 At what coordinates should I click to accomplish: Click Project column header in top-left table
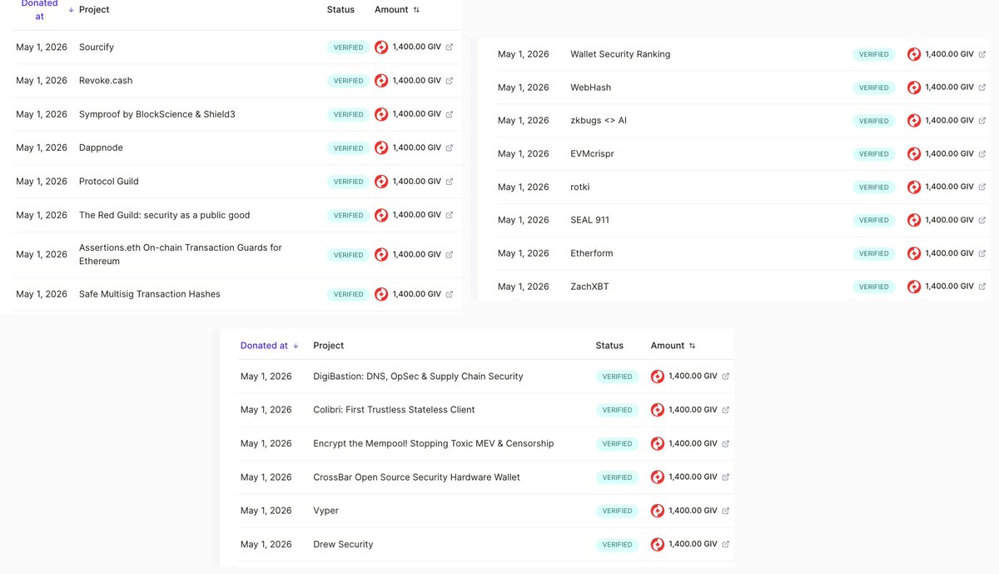tap(94, 10)
